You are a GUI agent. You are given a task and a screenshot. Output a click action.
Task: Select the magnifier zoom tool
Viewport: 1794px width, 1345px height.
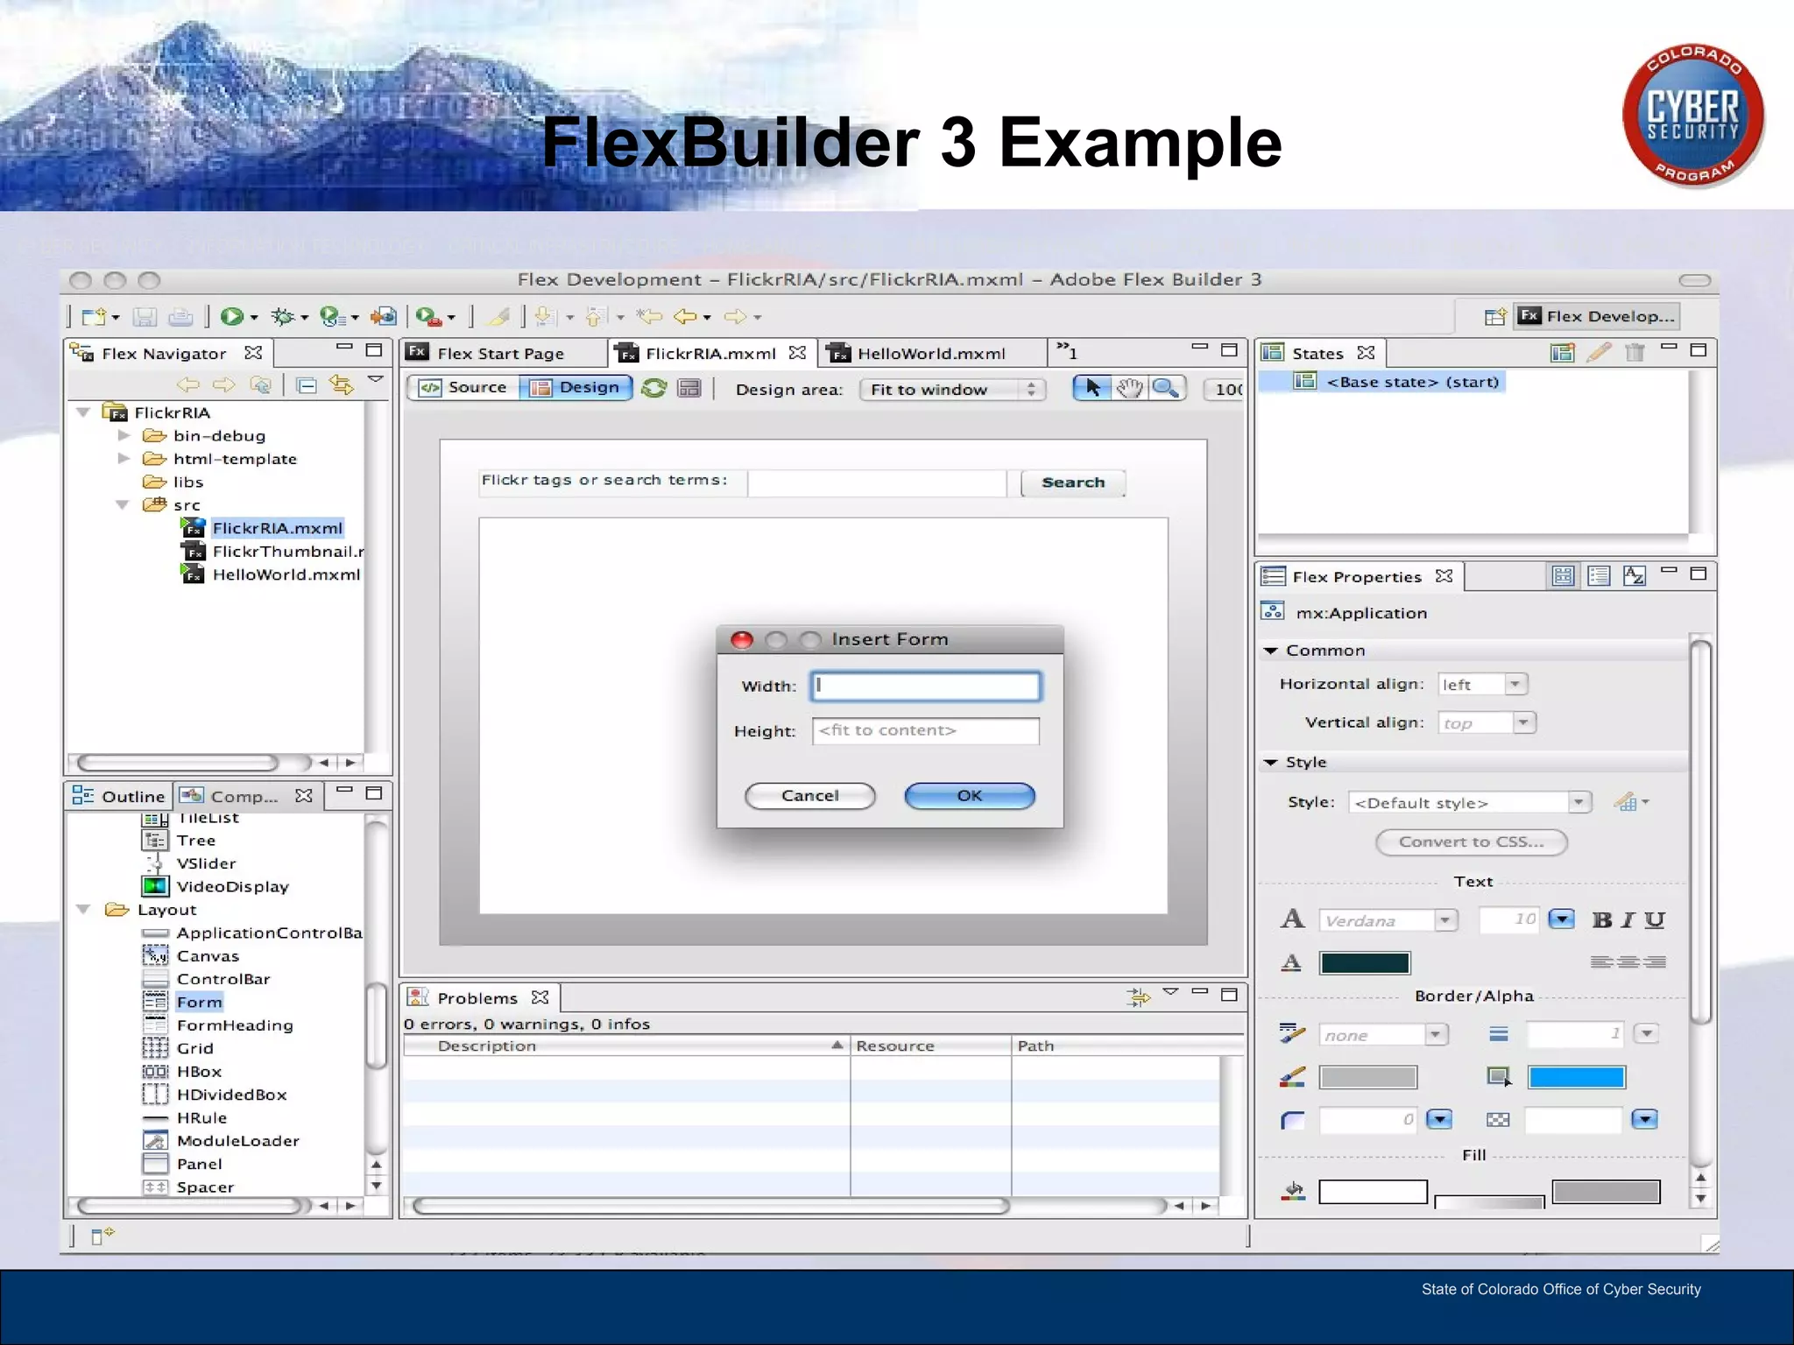click(x=1166, y=388)
